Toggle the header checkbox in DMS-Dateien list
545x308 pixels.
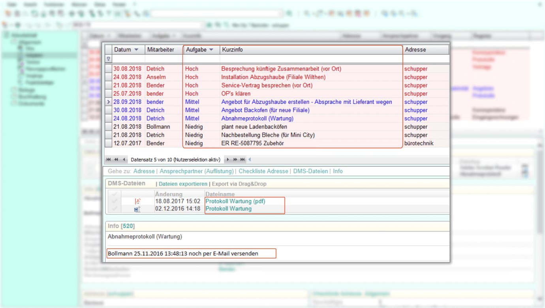pyautogui.click(x=115, y=194)
